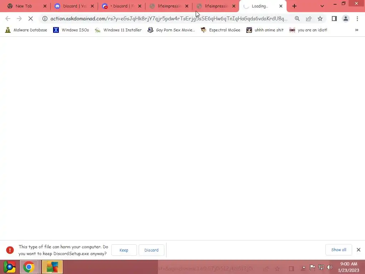
Task: Open Chrome three-dot menu
Action: point(357,19)
